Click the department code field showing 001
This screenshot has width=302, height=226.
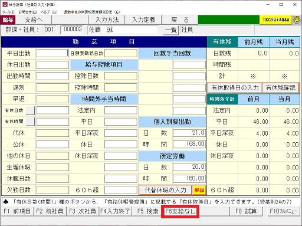pyautogui.click(x=50, y=30)
